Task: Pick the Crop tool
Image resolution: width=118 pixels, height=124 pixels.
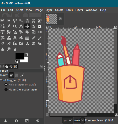Action: [40, 26]
